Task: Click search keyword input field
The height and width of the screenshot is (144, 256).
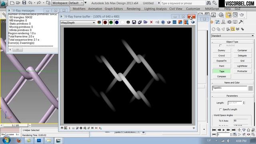Action: 183,3
